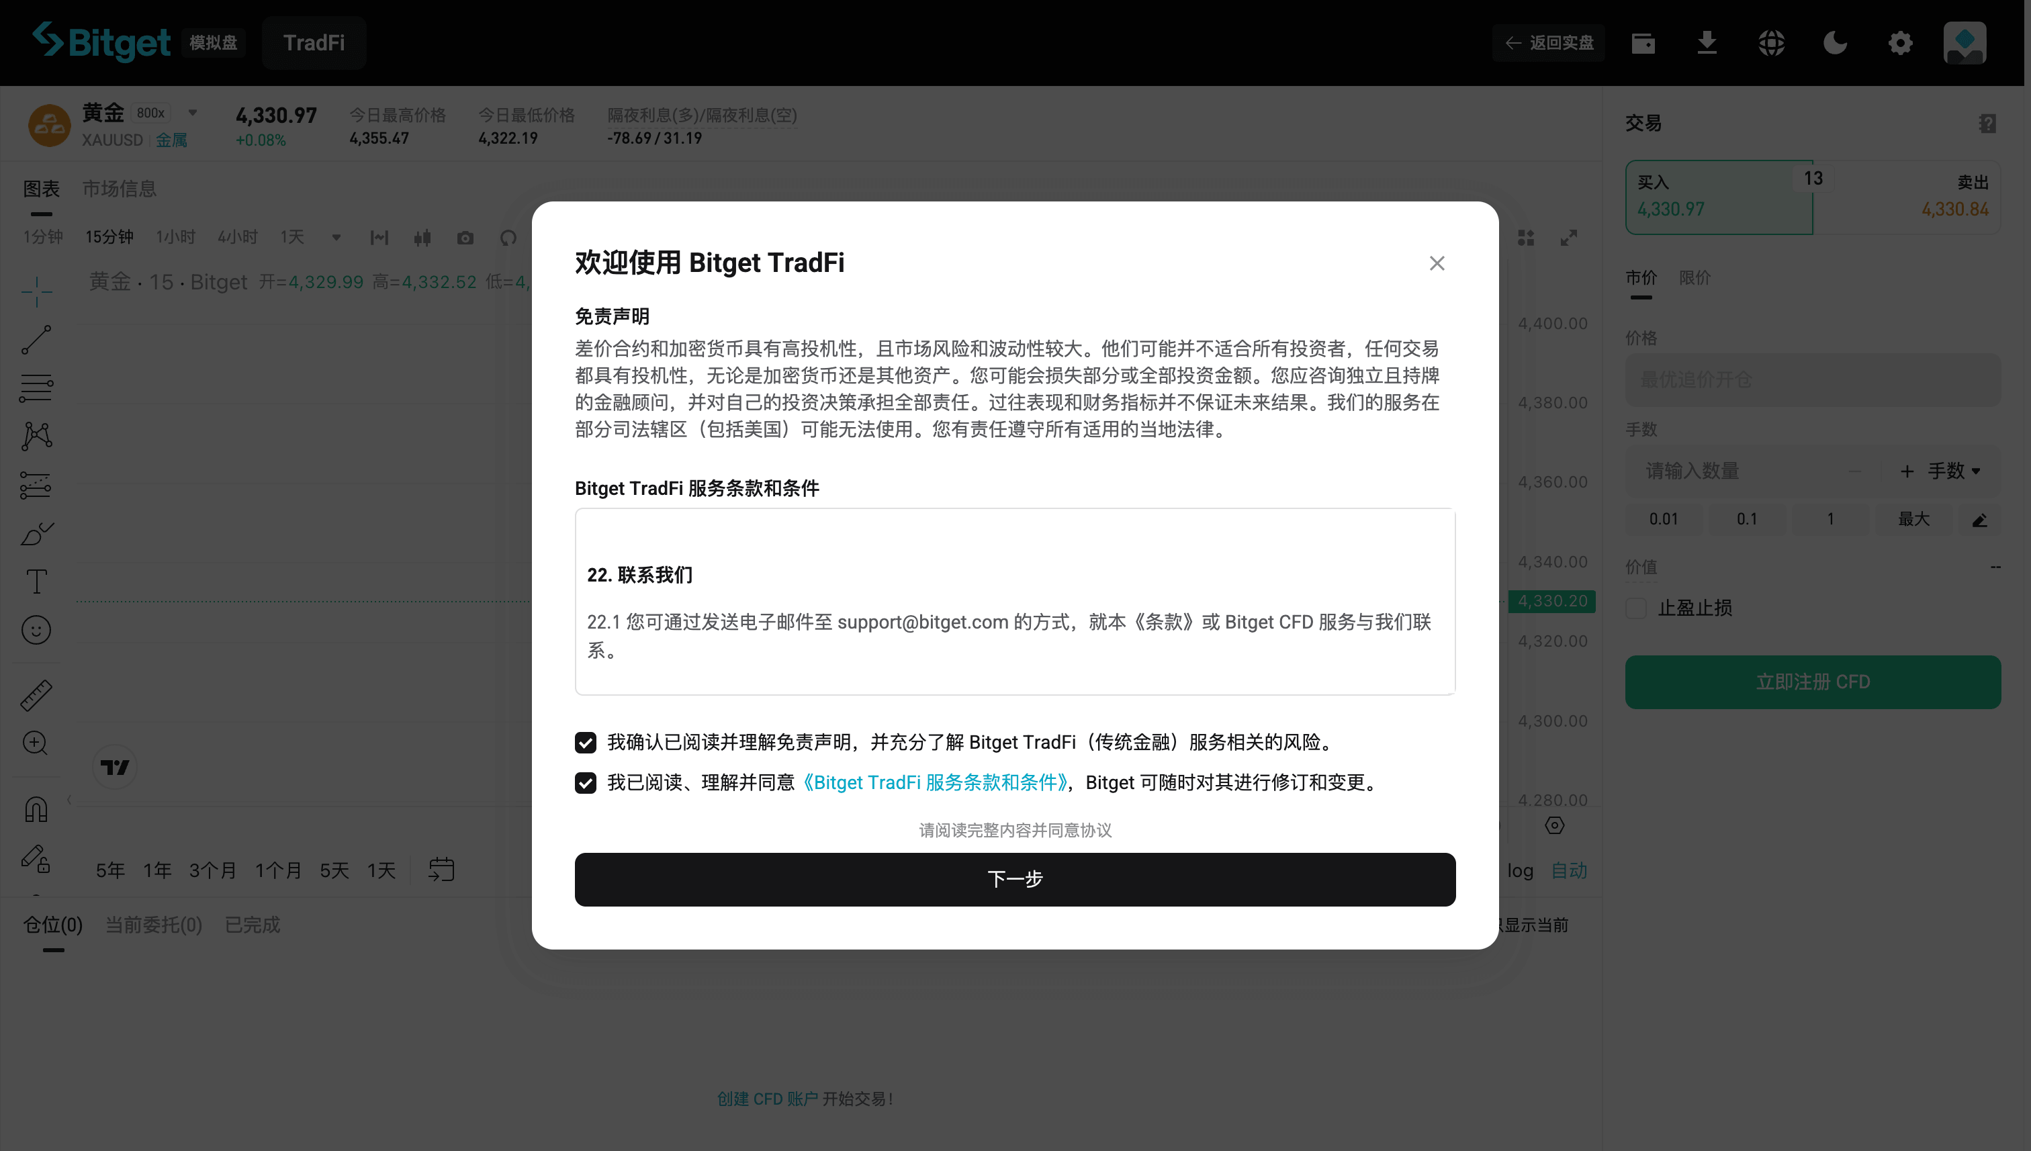
Task: Select the 1小时 timeframe
Action: [175, 237]
